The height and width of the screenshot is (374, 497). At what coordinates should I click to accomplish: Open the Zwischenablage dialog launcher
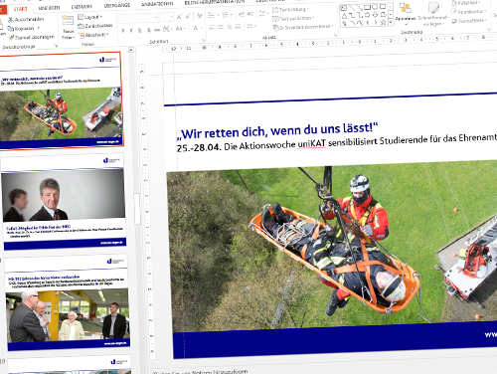pos(56,46)
